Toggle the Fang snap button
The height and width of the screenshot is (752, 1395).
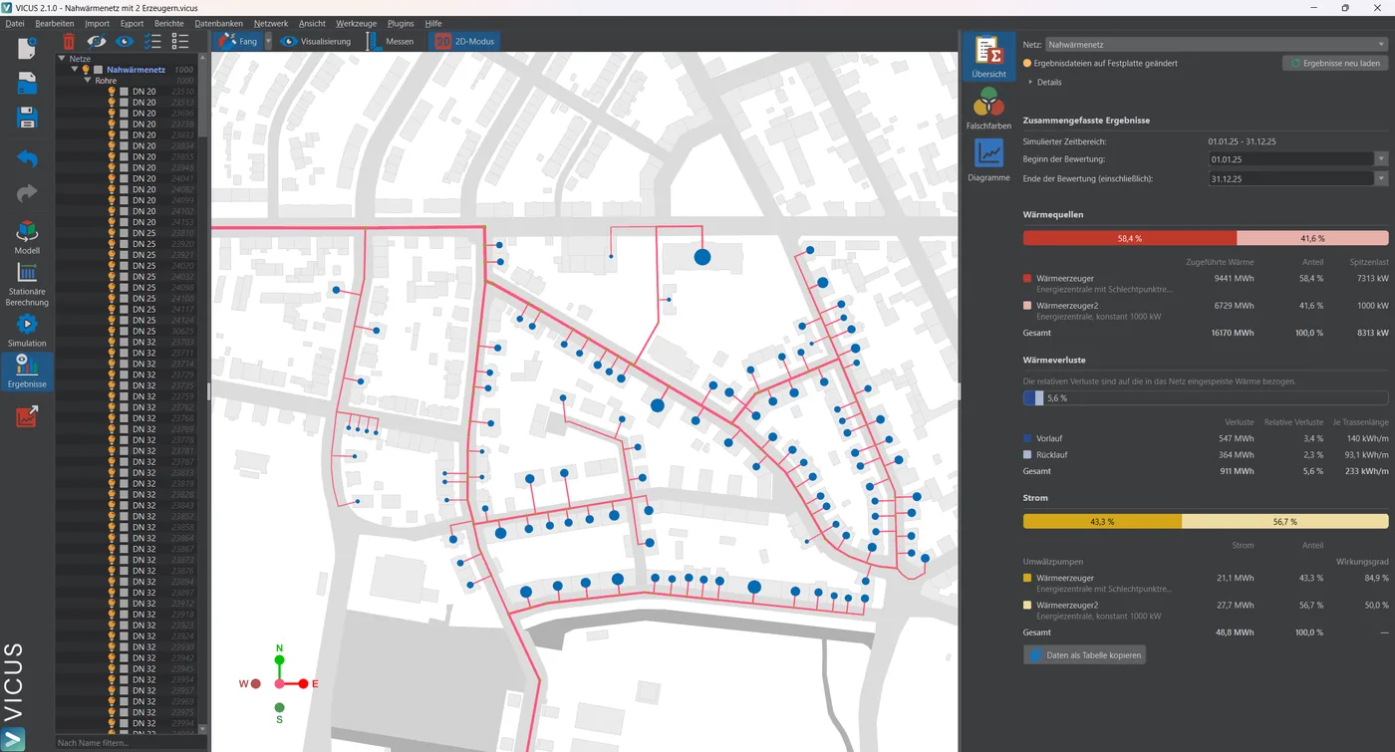[237, 42]
